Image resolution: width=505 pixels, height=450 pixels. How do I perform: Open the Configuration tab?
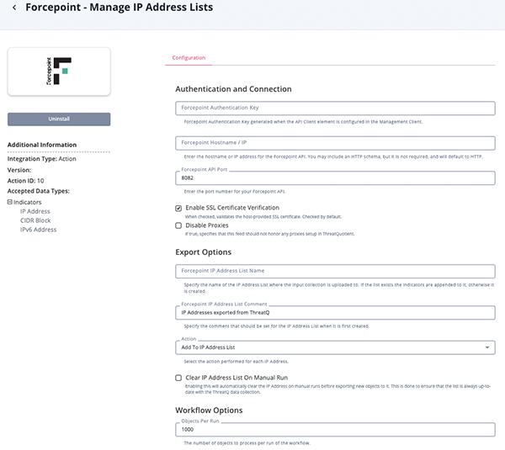[189, 58]
